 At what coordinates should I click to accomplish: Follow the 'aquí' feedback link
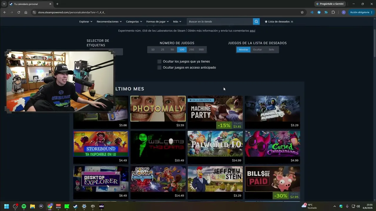pos(252,31)
